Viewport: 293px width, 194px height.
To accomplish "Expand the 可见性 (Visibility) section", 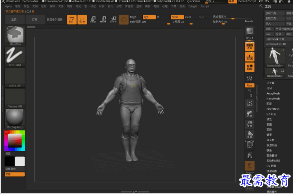I will pyautogui.click(x=270, y=140).
